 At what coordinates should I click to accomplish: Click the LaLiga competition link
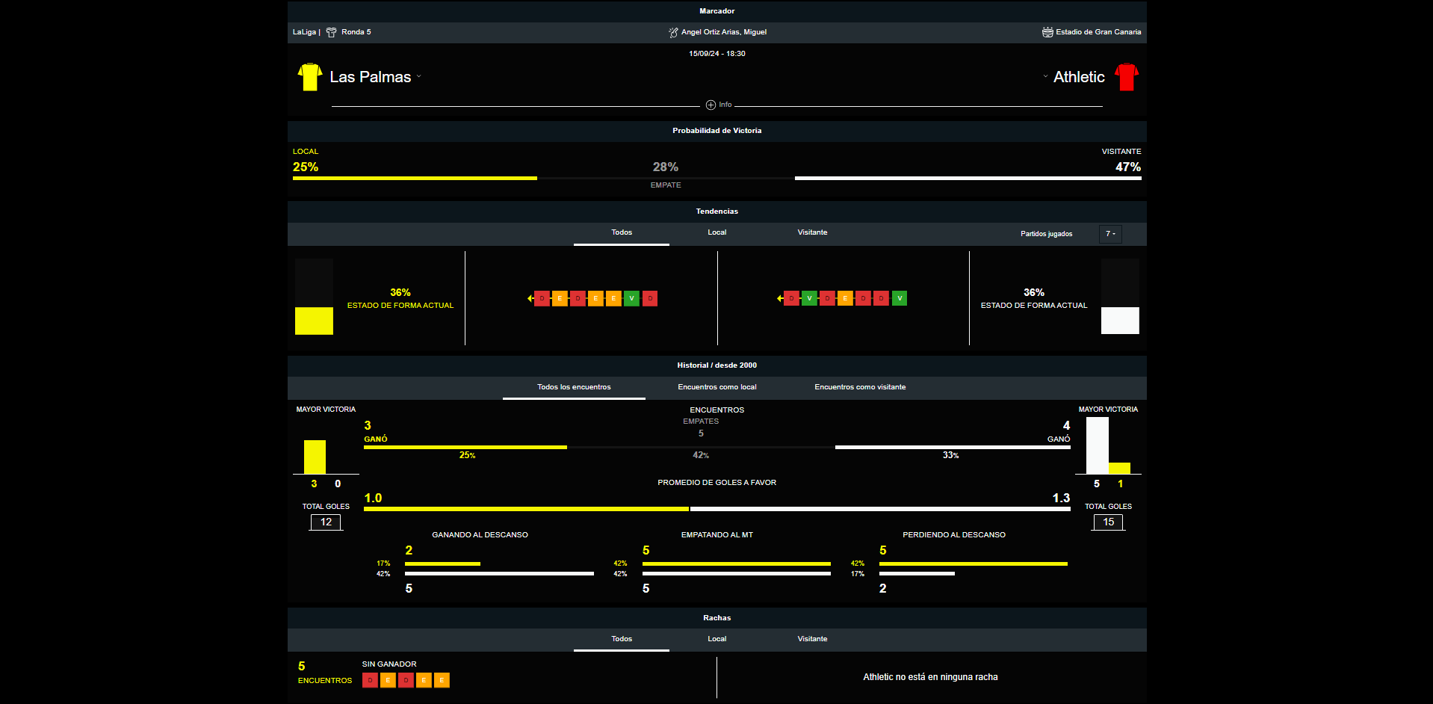click(x=304, y=32)
